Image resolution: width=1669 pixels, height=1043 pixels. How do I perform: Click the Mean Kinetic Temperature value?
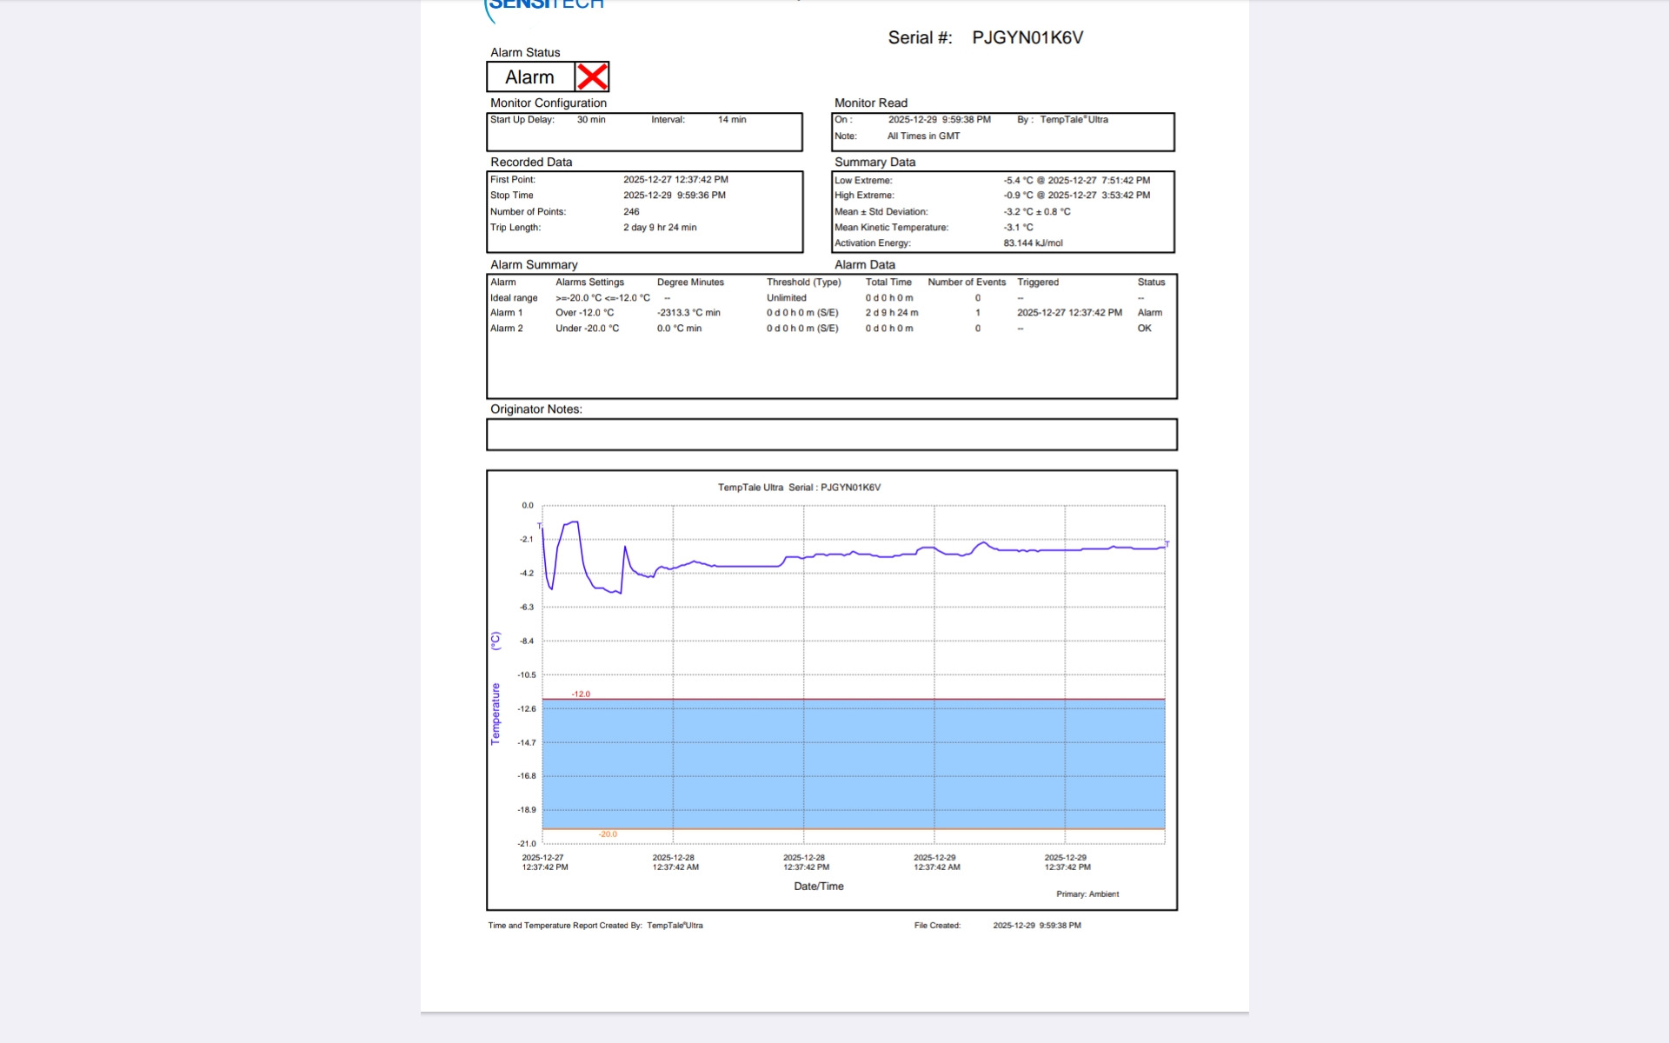point(1018,228)
